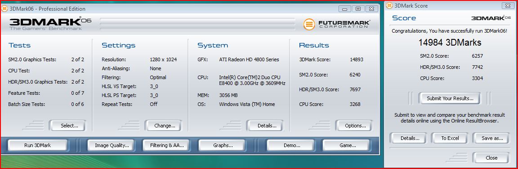This screenshot has height=169, width=518.
Task: Click Repeat Tests value Off
Action: click(x=153, y=104)
